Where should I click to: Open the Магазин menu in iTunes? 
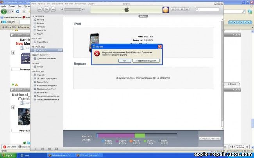[x=69, y=4]
